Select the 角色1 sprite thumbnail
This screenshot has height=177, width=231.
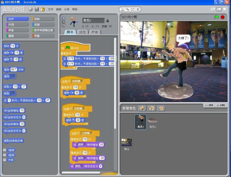(141, 122)
